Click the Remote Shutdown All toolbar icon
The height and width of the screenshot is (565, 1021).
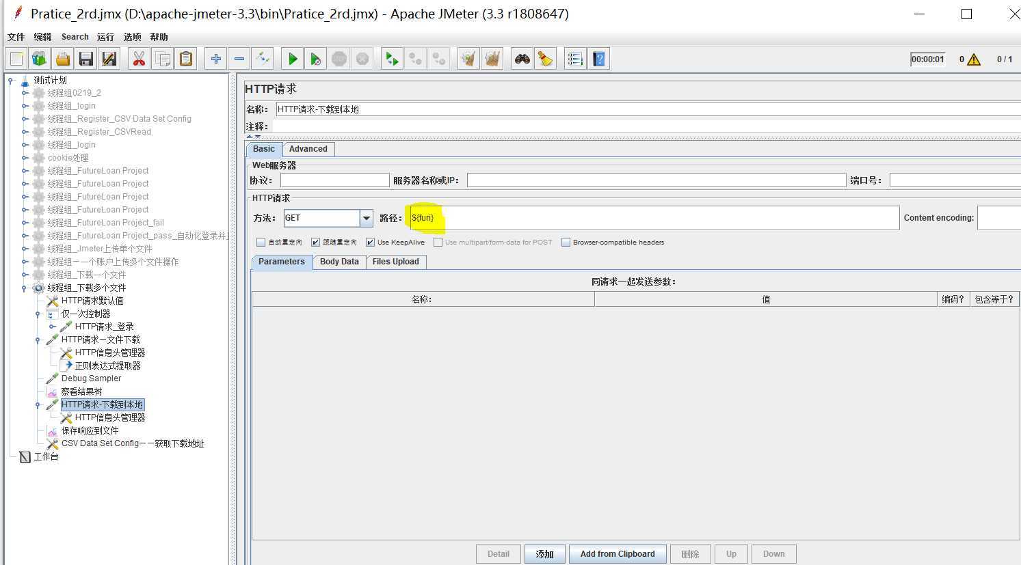439,59
